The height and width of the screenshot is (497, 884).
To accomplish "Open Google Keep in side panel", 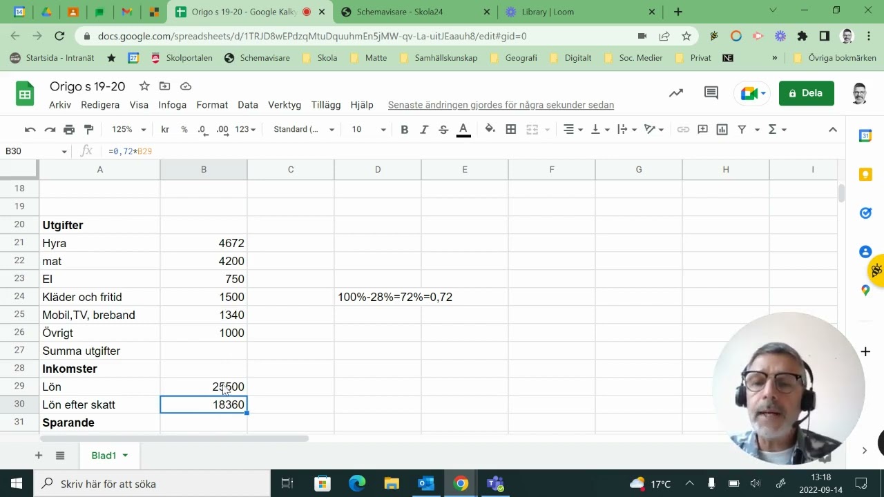I will coord(865,175).
